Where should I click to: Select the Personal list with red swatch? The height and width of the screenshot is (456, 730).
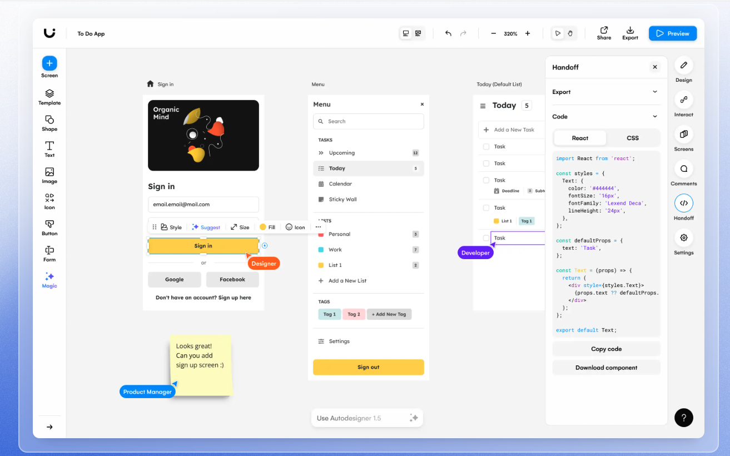click(369, 234)
